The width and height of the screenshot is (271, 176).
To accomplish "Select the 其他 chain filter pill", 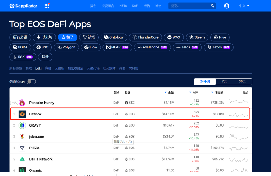I will click(45, 57).
